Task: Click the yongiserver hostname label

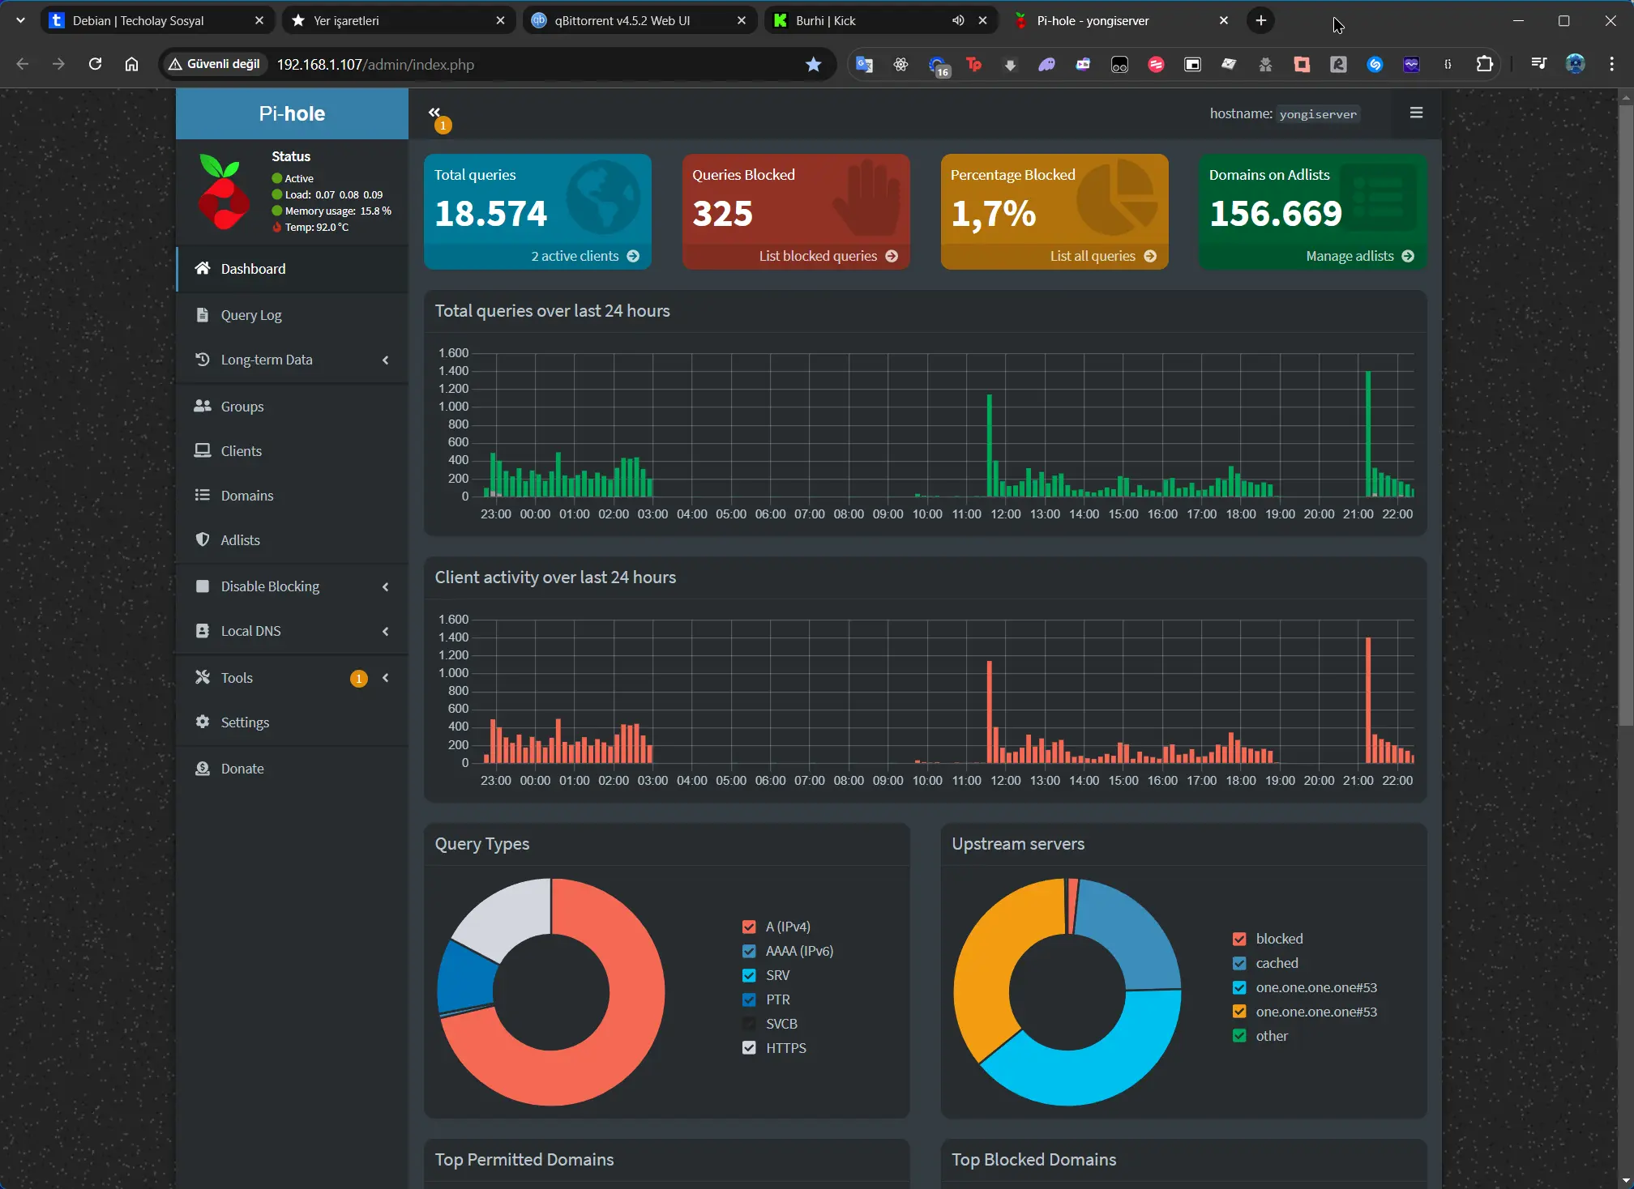Action: [1317, 114]
